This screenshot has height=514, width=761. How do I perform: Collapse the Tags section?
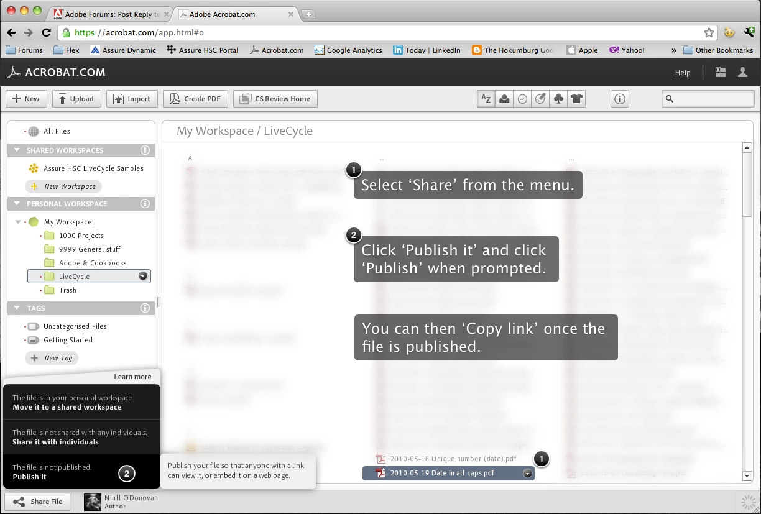(x=16, y=308)
